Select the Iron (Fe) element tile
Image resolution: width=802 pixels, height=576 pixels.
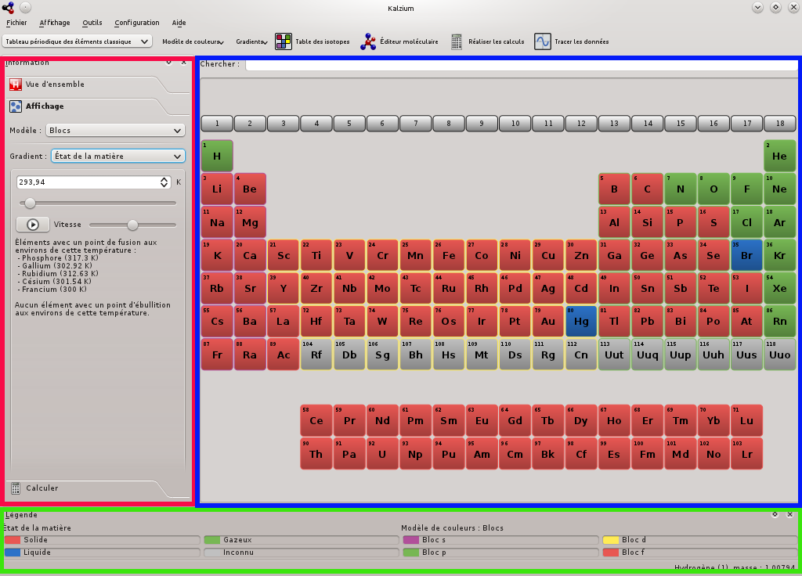pyautogui.click(x=449, y=255)
